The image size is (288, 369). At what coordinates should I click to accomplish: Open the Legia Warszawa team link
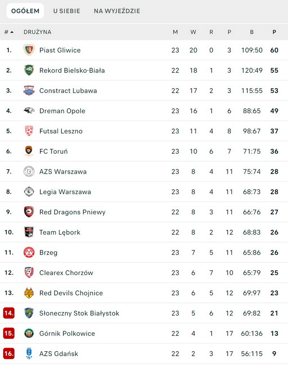[65, 192]
